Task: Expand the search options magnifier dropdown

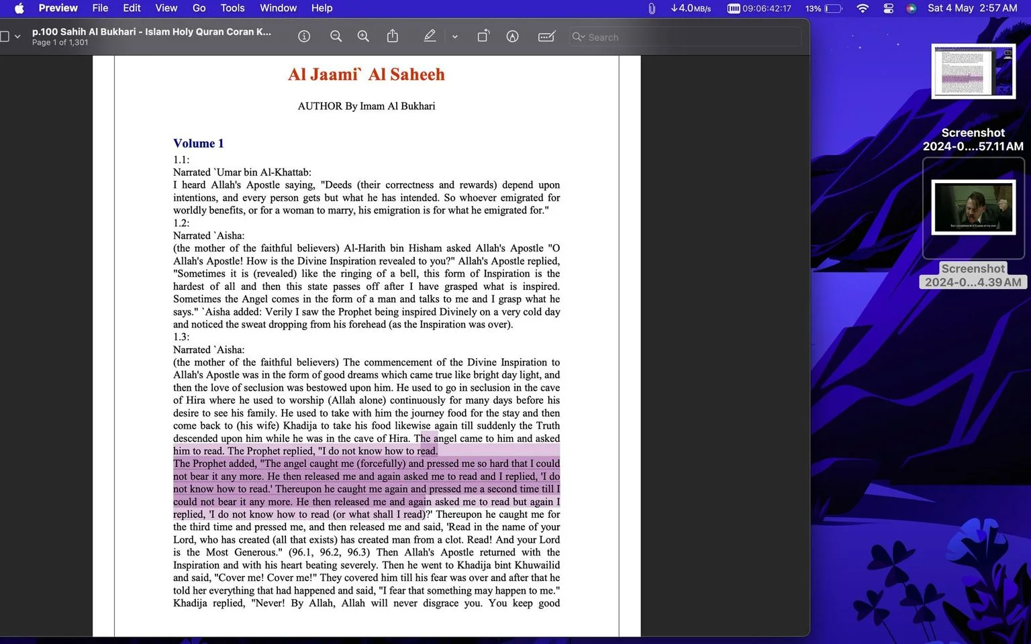Action: click(578, 37)
